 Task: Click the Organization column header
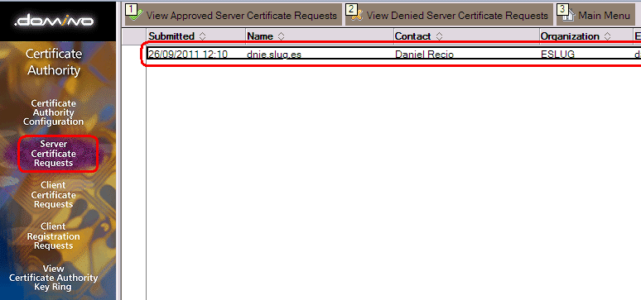(x=586, y=36)
